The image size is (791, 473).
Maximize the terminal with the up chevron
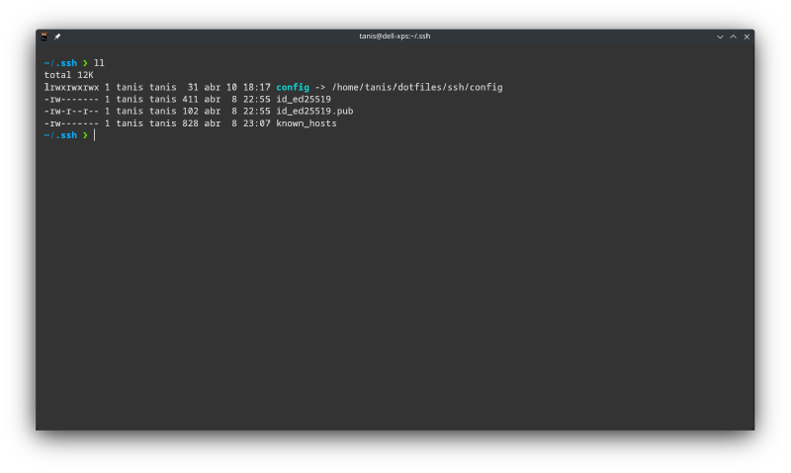pos(733,37)
